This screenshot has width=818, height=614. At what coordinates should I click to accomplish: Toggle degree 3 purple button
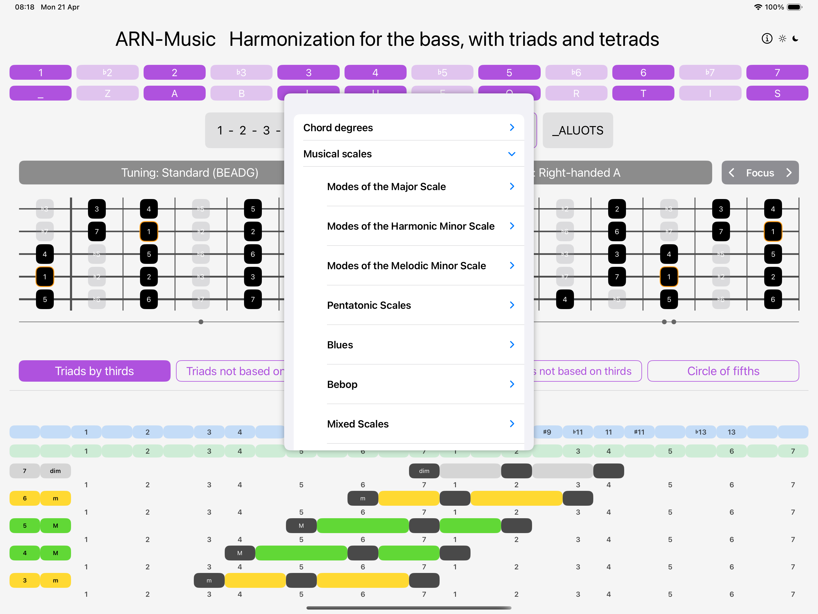pos(309,72)
